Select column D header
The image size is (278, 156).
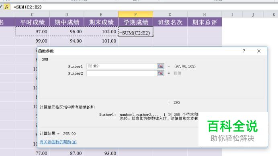[67, 14]
